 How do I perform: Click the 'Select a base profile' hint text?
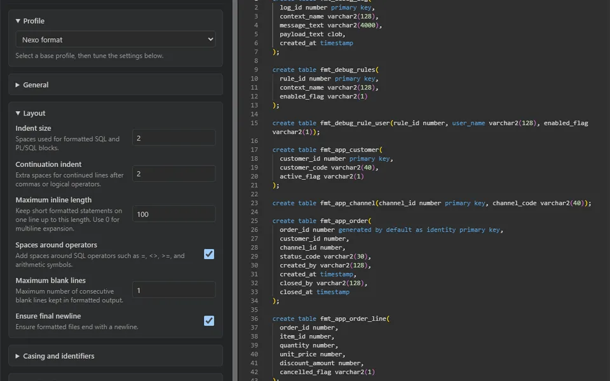(90, 56)
